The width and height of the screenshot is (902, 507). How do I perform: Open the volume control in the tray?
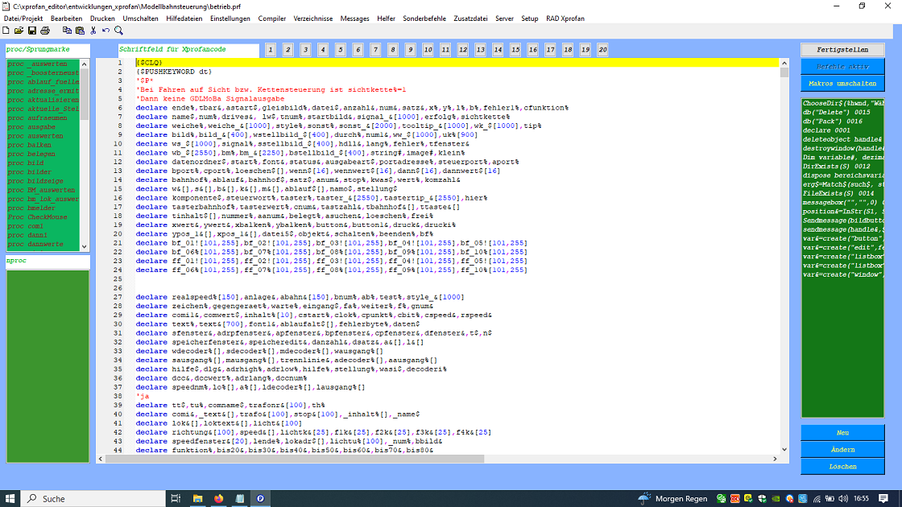[x=843, y=498]
